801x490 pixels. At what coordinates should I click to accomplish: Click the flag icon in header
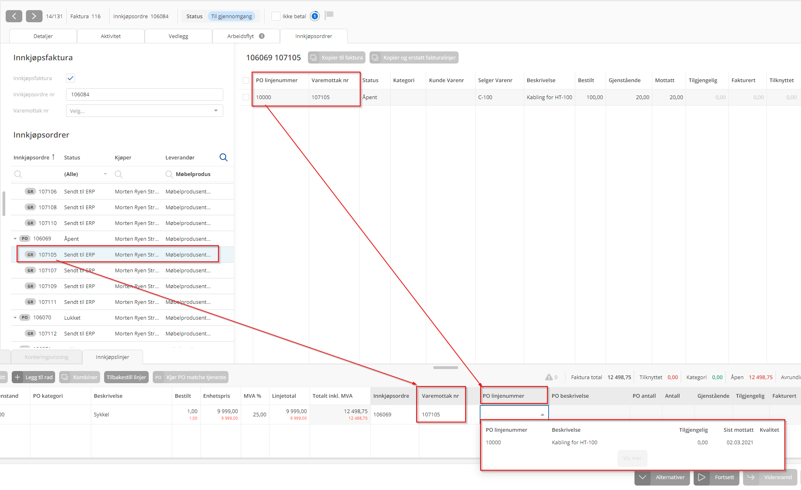[329, 15]
